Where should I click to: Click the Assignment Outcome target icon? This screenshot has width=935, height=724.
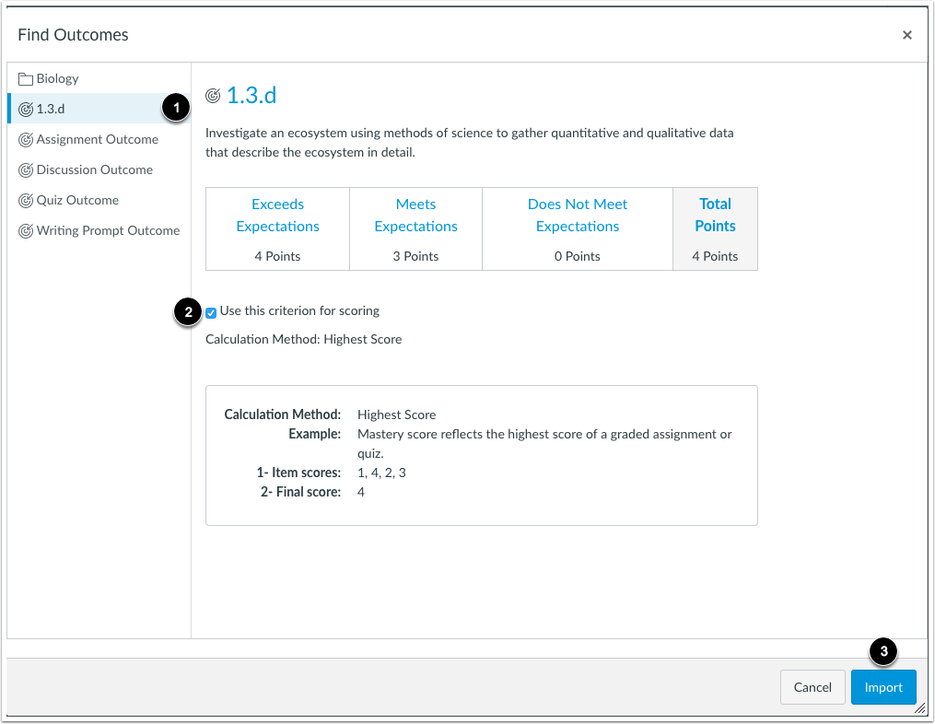pos(26,140)
